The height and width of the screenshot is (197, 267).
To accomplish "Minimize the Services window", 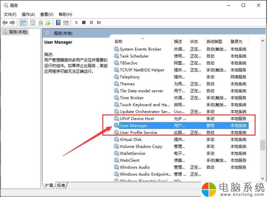I will (x=229, y=5).
